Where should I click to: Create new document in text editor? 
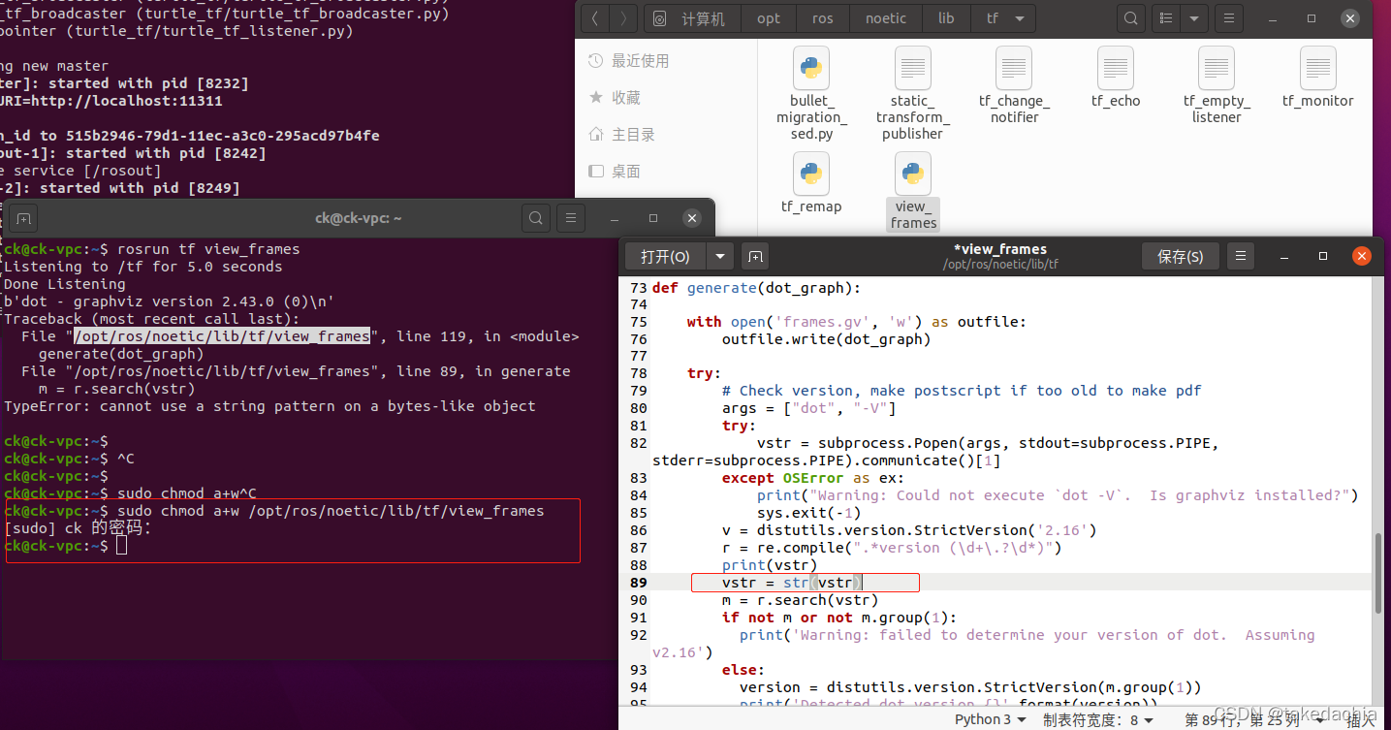coord(755,256)
